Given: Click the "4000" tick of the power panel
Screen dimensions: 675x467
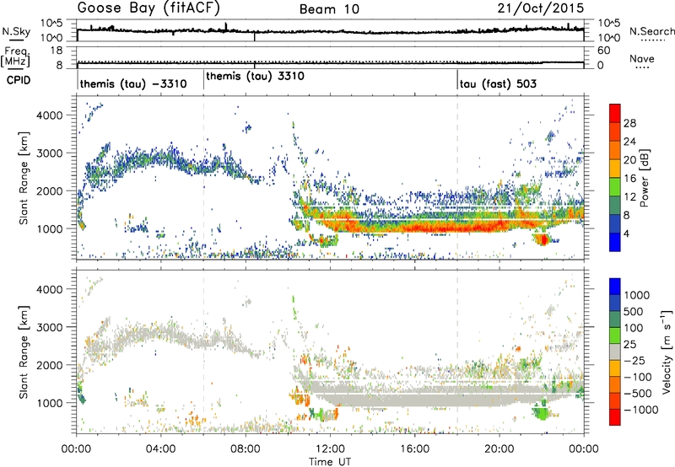Looking at the screenshot, I should (x=49, y=115).
